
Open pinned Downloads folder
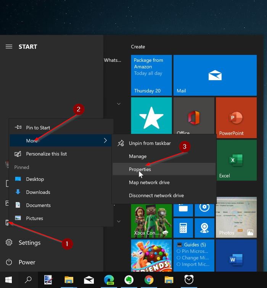click(x=61, y=192)
